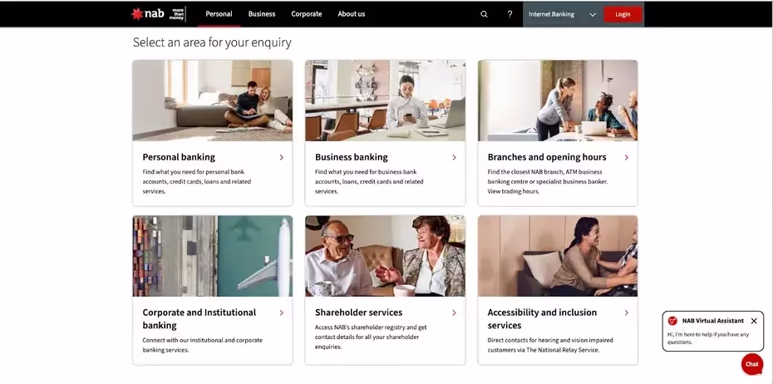This screenshot has height=384, width=773.
Task: Click the Shareholder services elderly couple image
Action: [x=385, y=256]
